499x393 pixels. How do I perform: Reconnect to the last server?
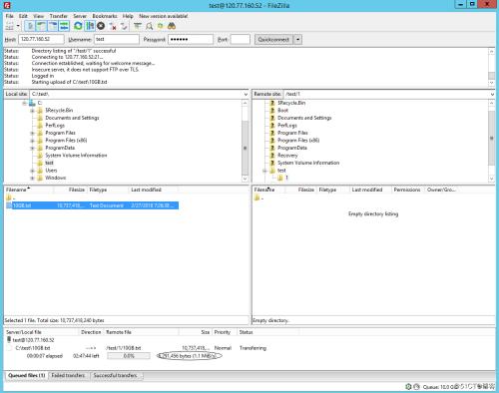tap(124, 26)
